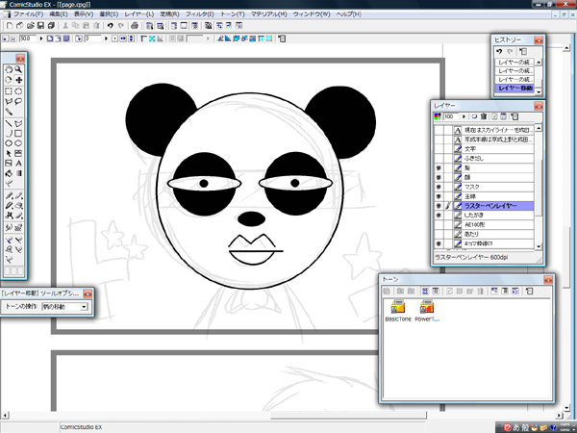Open the PowerTone folder in the tone panel
577x433 pixels.
[x=427, y=307]
